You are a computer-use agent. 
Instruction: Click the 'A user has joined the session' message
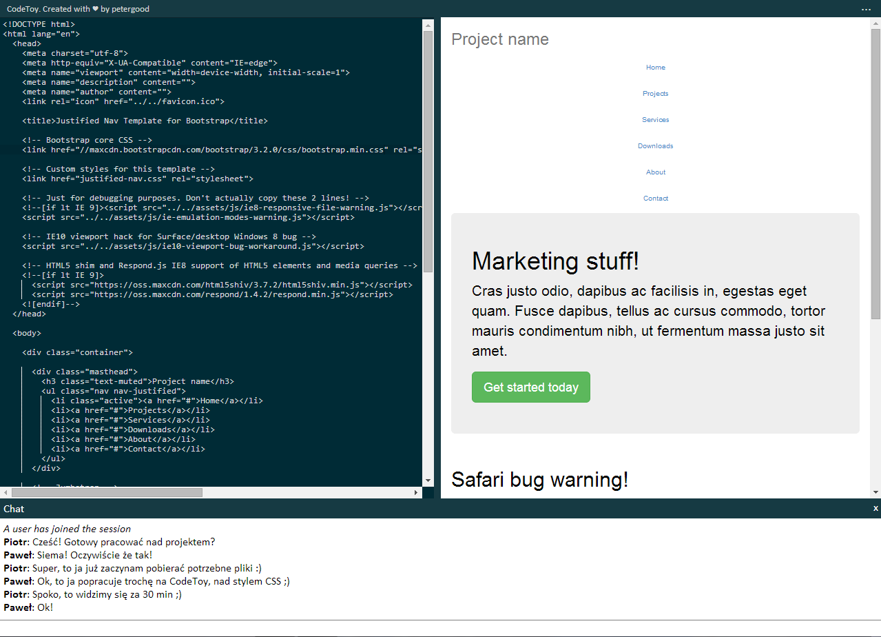67,529
